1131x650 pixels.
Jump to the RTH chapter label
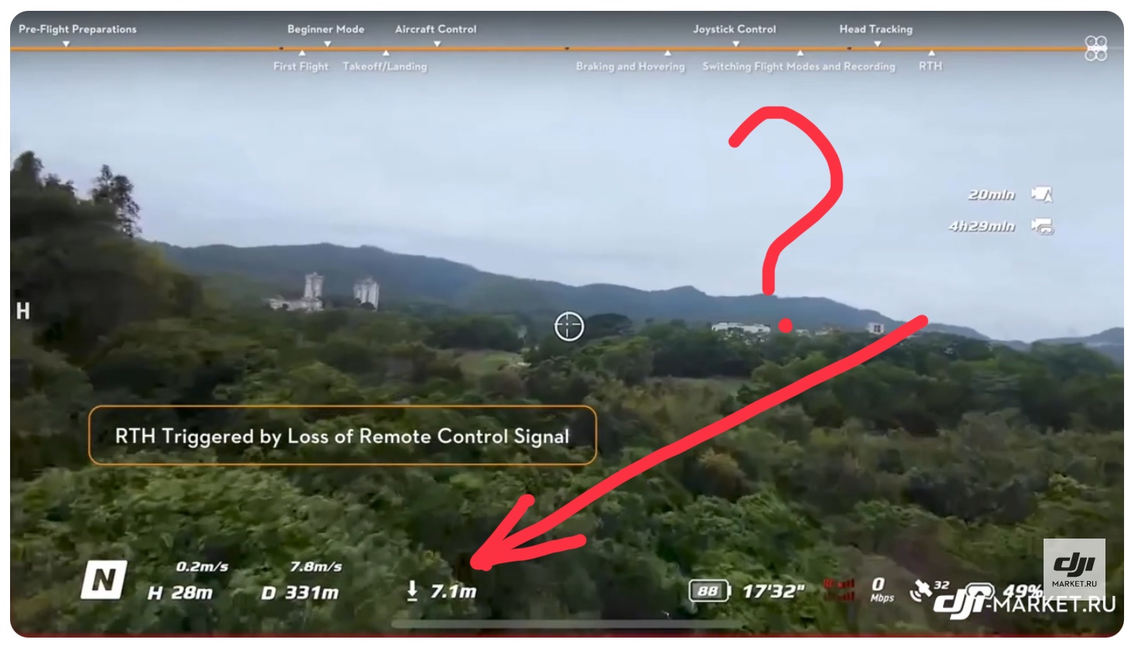coord(931,67)
